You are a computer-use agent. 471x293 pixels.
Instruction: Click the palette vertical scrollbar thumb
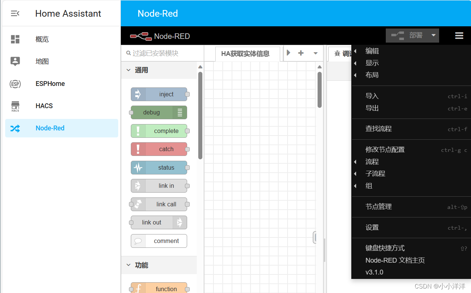[x=200, y=115]
